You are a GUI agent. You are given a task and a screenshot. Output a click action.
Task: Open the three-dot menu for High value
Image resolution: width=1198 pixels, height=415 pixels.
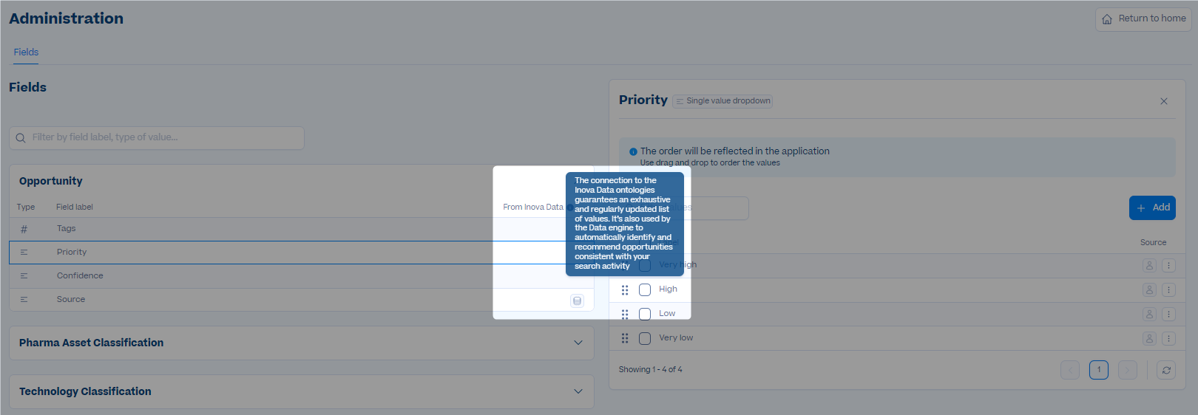(1168, 290)
